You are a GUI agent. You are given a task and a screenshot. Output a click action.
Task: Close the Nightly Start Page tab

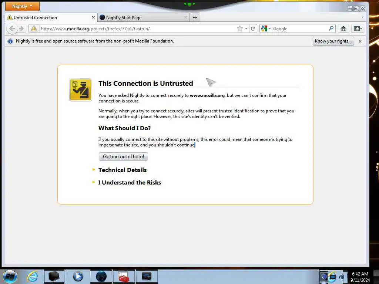tap(186, 17)
